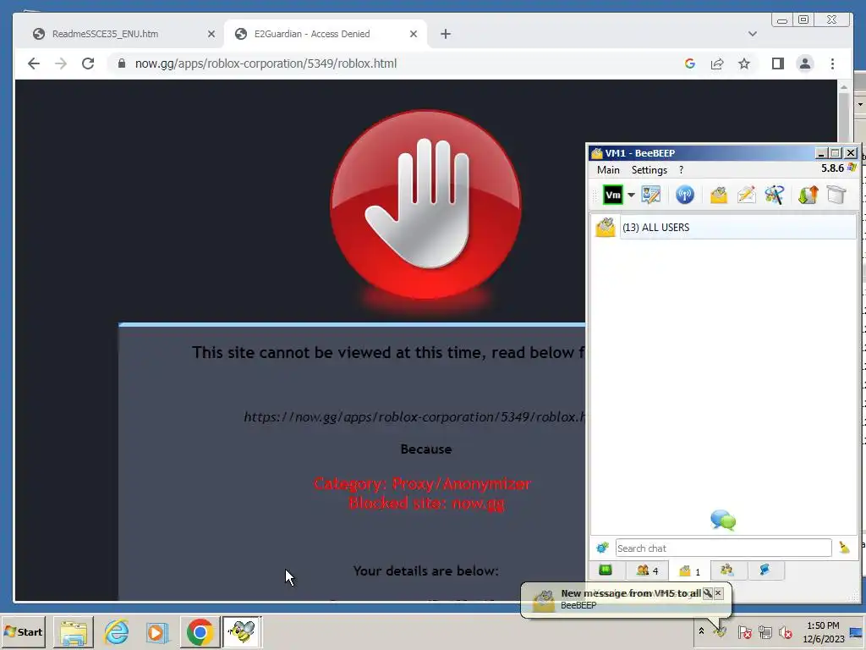This screenshot has height=650, width=866.
Task: Toggle the Chrome side panel icon
Action: pos(778,63)
